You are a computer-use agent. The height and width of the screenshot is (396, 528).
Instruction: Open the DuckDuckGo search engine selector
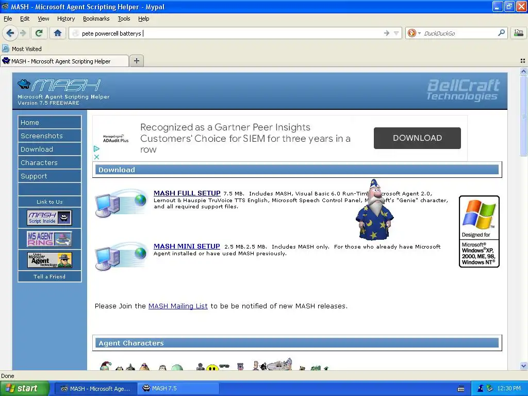[414, 33]
